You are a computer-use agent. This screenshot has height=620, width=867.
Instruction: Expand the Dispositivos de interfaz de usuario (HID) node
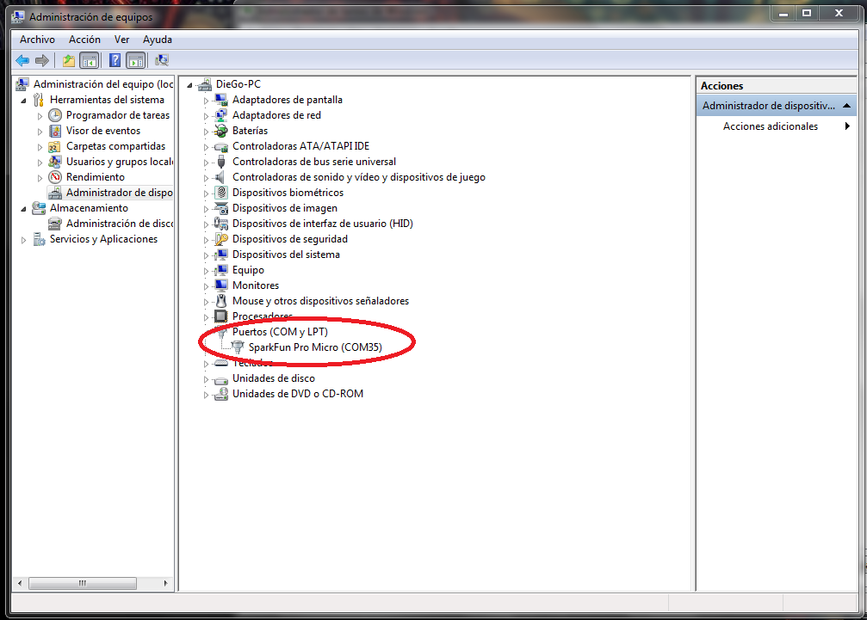tap(207, 224)
